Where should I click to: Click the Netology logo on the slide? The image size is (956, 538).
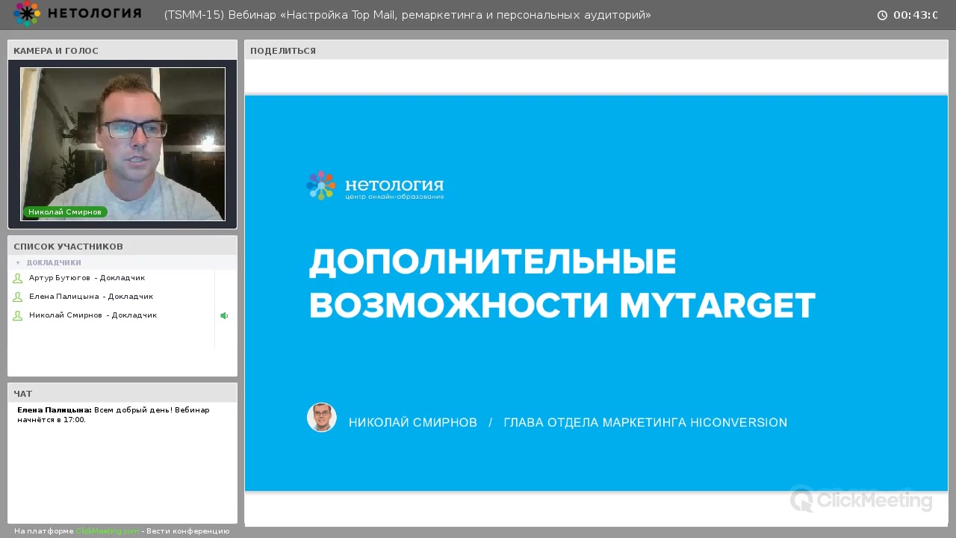(x=375, y=185)
